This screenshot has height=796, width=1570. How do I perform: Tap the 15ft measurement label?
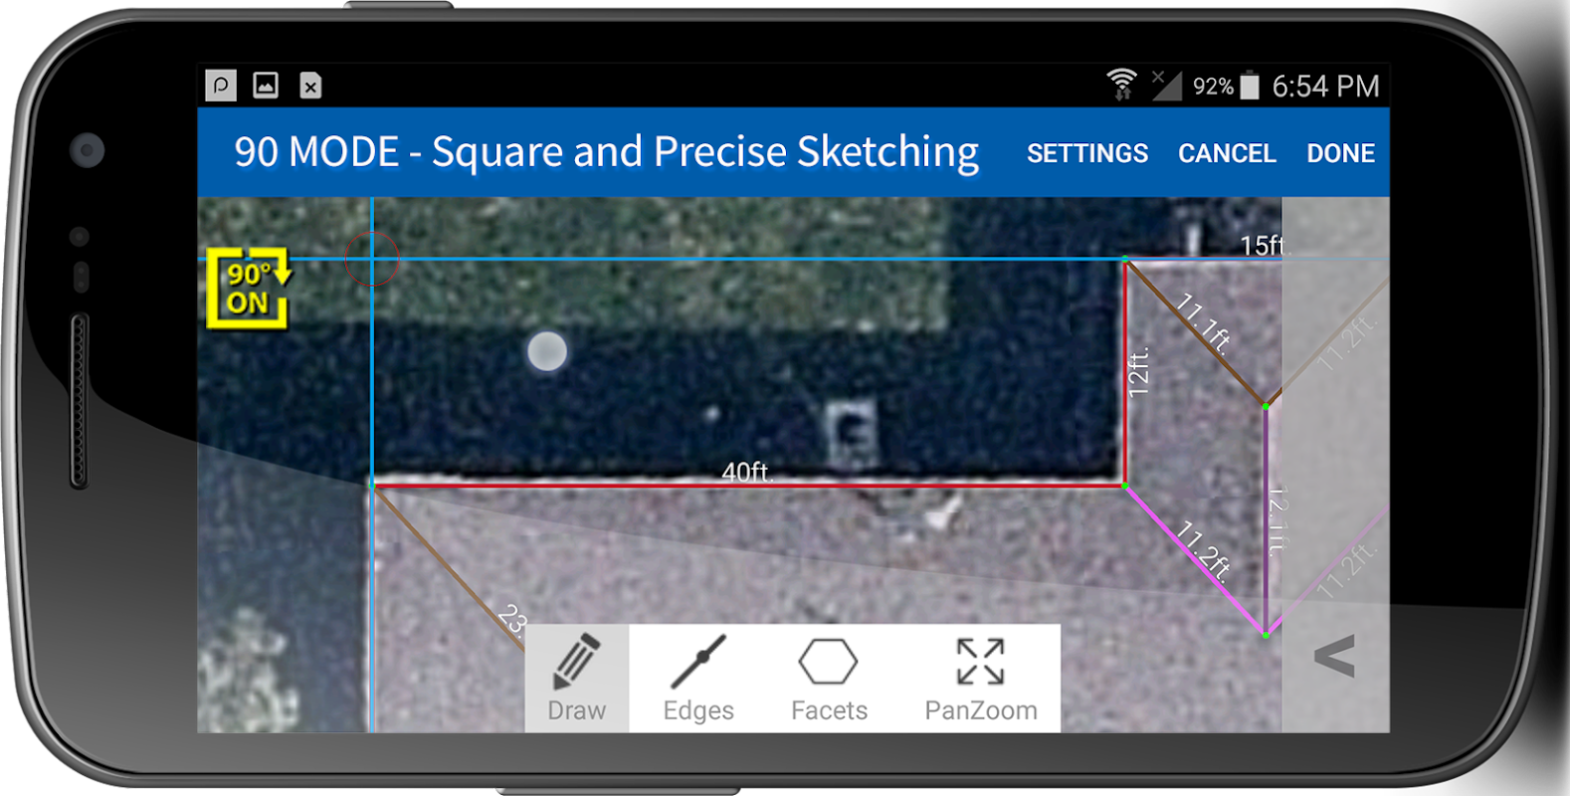(1262, 245)
